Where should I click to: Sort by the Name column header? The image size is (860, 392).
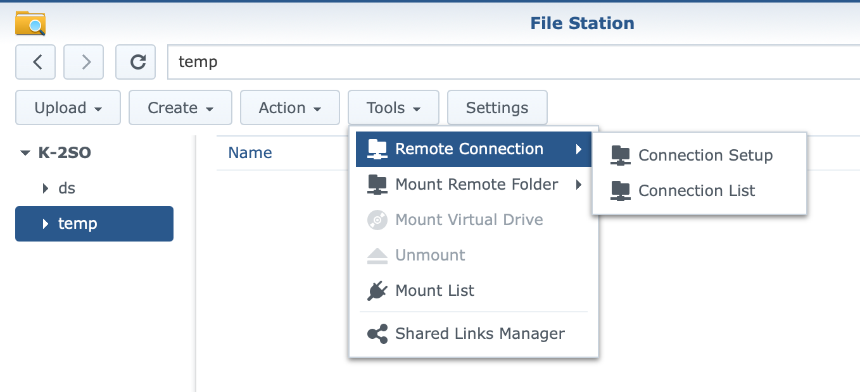(250, 153)
